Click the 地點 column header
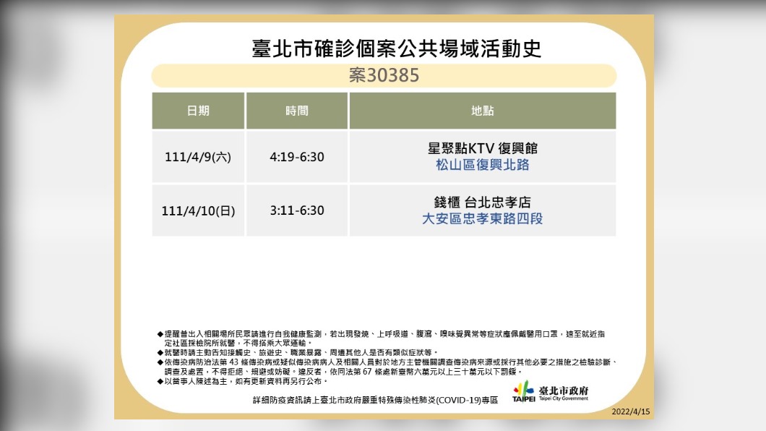This screenshot has height=431, width=766. (483, 111)
